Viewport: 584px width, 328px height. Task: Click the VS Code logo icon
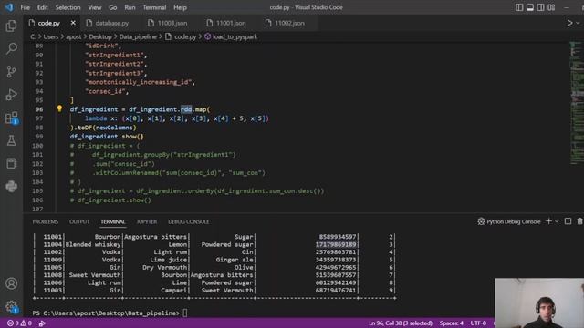click(9, 7)
